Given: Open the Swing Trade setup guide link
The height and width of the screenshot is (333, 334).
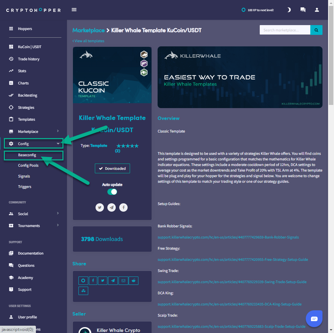Looking at the screenshot, I should [x=232, y=282].
